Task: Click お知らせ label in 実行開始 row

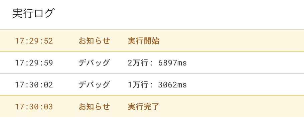Action: pyautogui.click(x=94, y=41)
